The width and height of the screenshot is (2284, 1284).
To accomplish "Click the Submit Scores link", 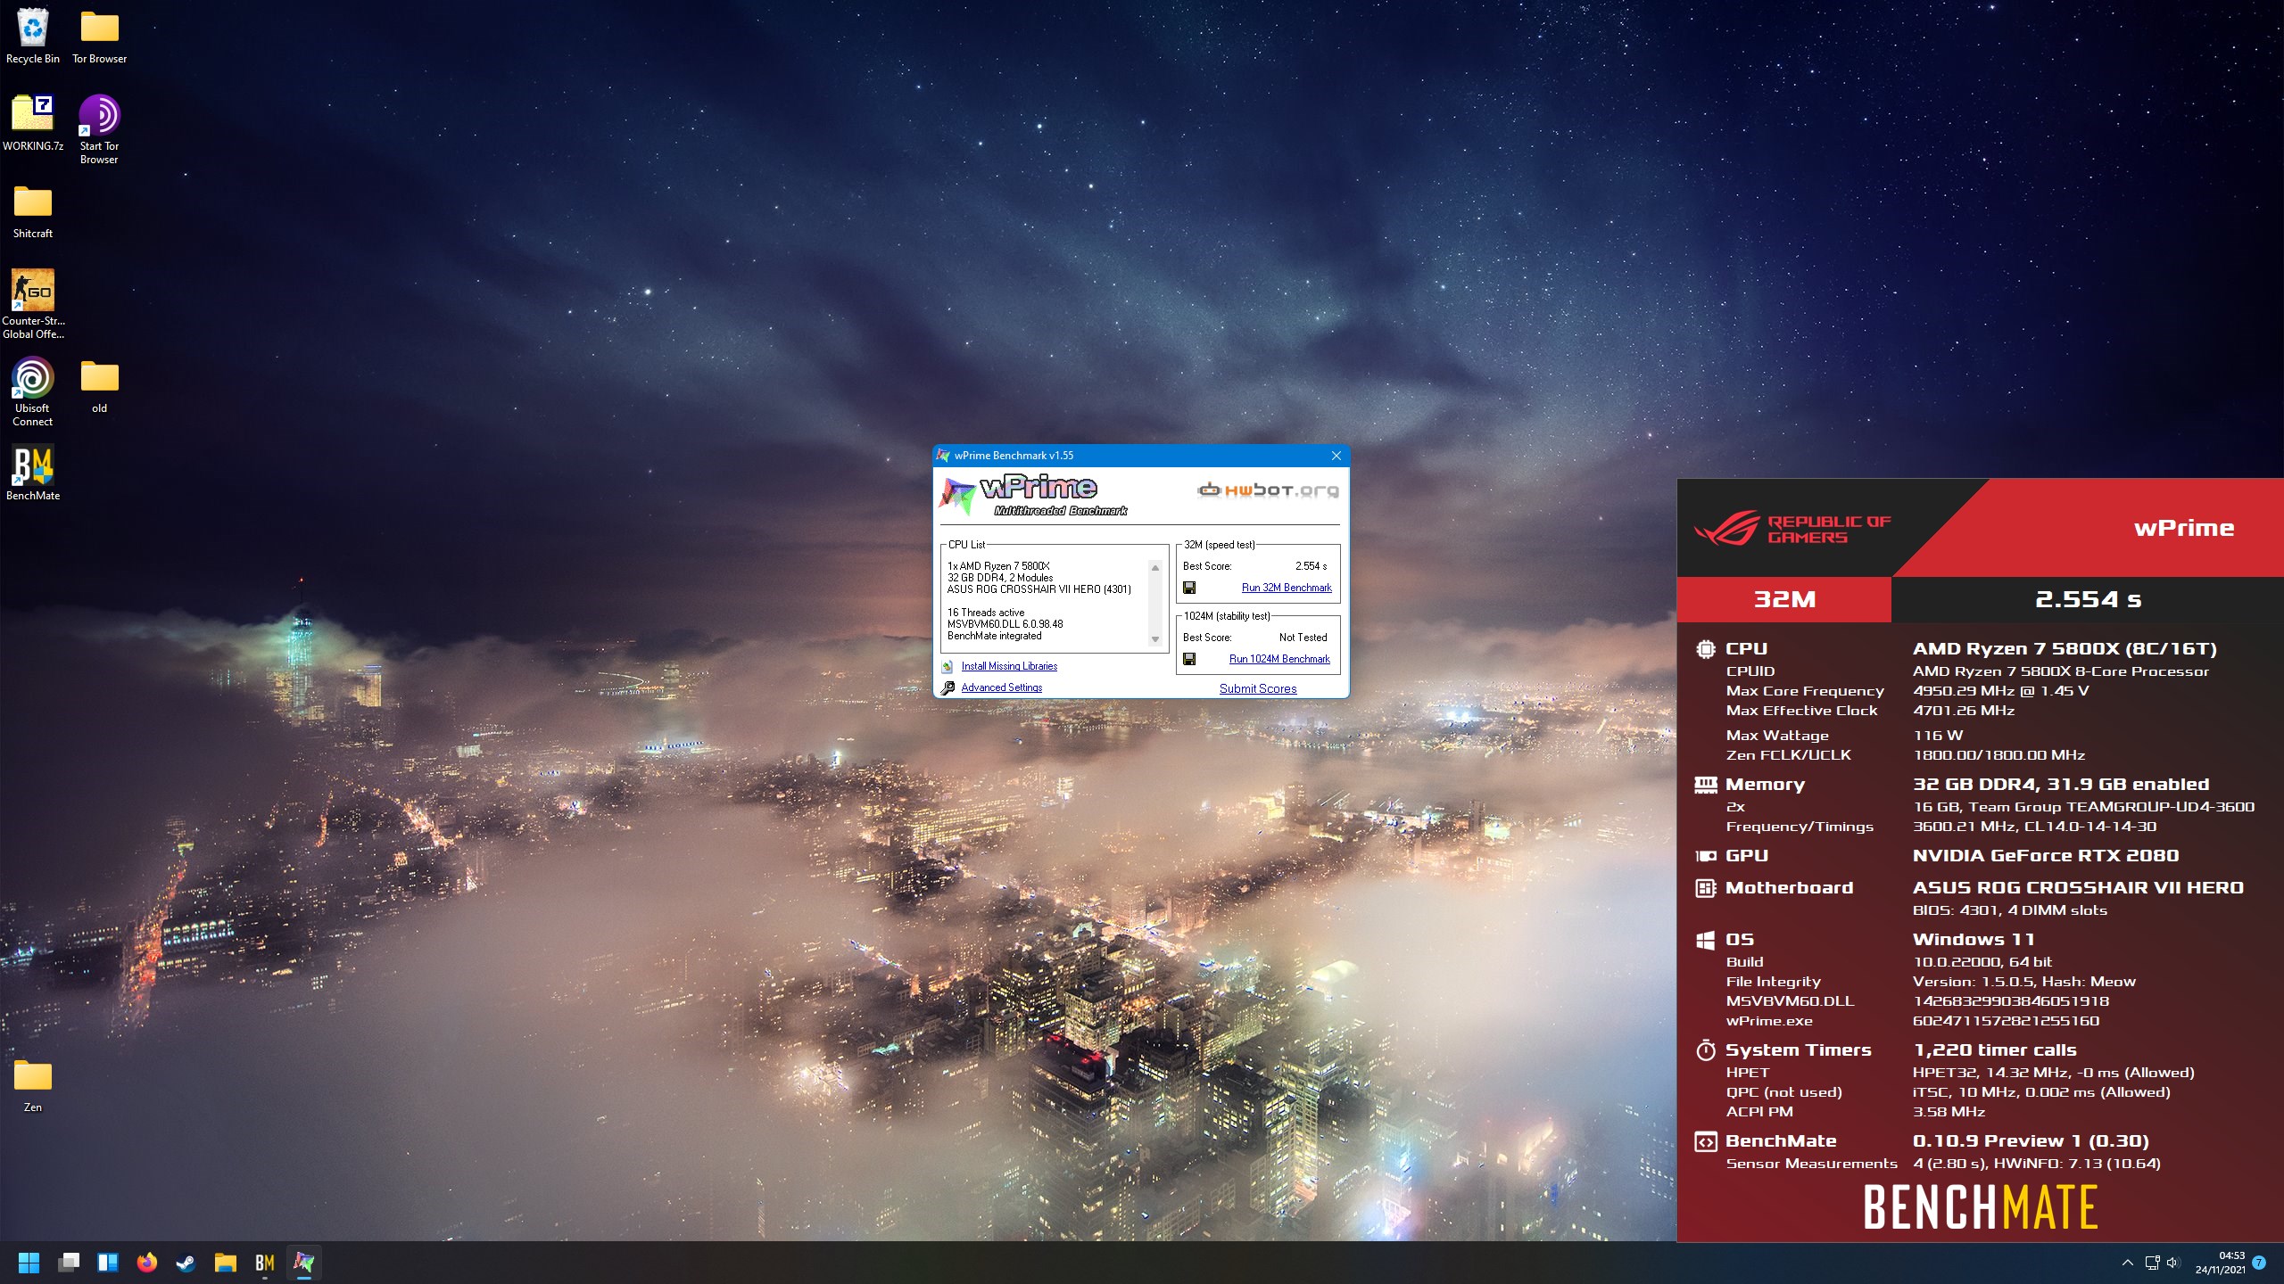I will 1258,688.
